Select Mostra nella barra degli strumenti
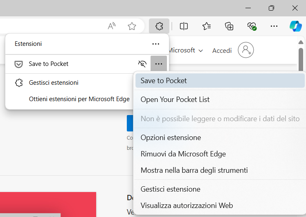This screenshot has height=217, width=306. [220, 170]
